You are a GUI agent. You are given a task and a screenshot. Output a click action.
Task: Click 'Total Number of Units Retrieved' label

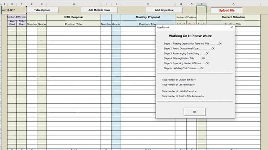click(x=179, y=91)
